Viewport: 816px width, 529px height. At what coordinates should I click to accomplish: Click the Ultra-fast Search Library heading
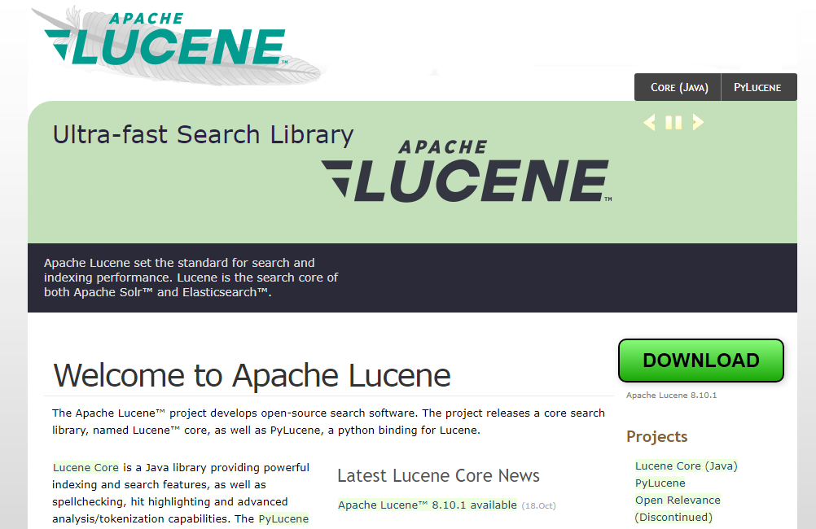(x=203, y=135)
